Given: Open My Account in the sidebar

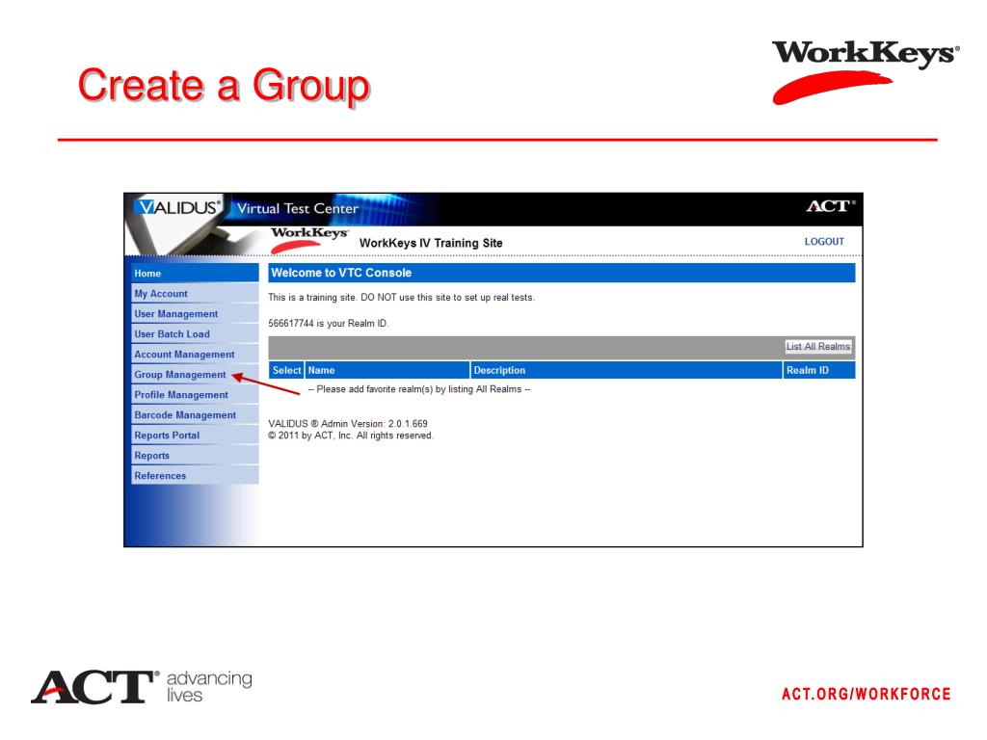Looking at the screenshot, I should 195,293.
